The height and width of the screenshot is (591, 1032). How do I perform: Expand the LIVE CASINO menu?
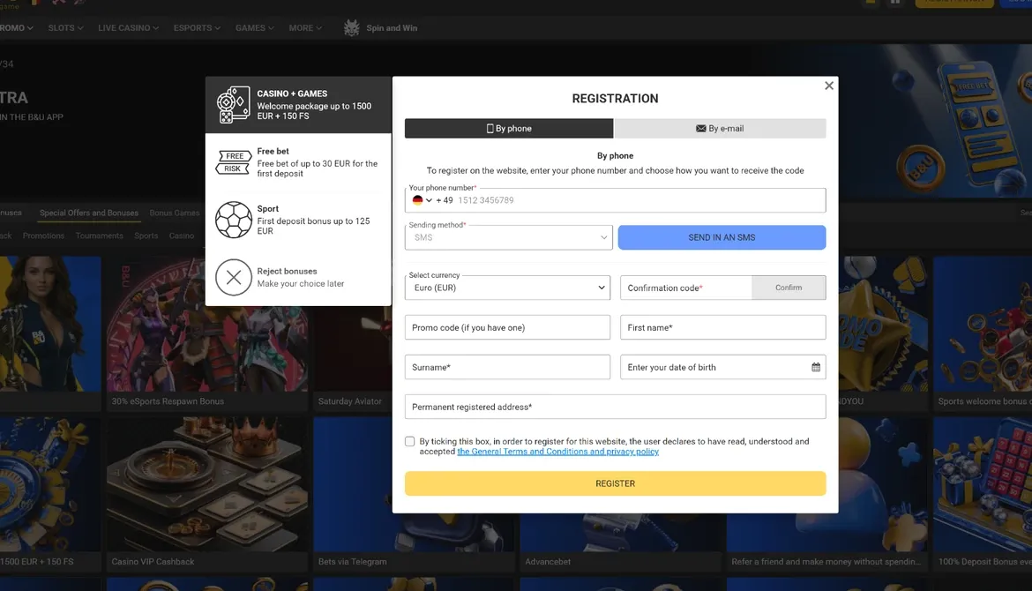coord(129,27)
